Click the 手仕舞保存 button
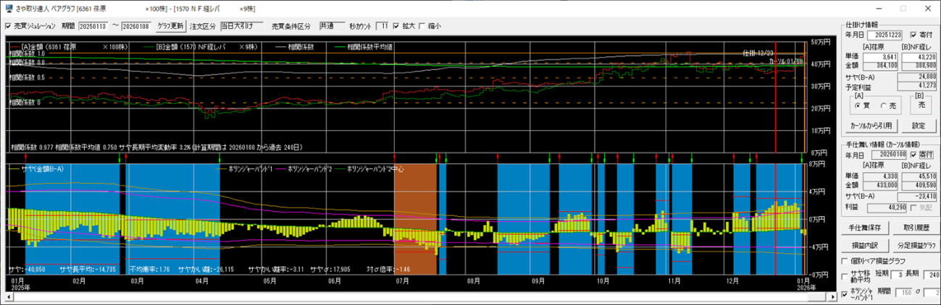Screen dimensions: 941x305 [x=864, y=228]
